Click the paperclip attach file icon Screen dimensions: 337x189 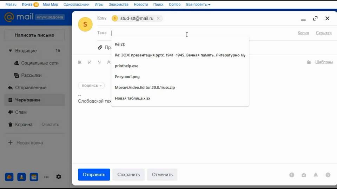[x=100, y=47]
